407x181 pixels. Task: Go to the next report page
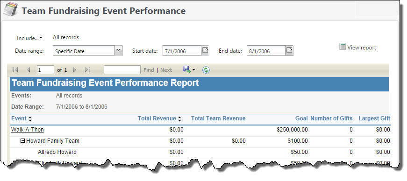[75, 70]
